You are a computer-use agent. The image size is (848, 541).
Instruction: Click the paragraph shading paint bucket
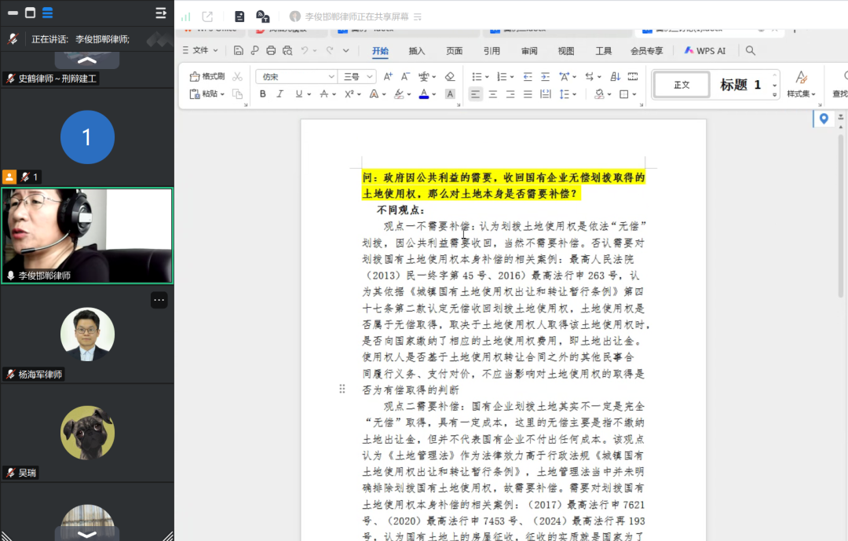(x=599, y=94)
